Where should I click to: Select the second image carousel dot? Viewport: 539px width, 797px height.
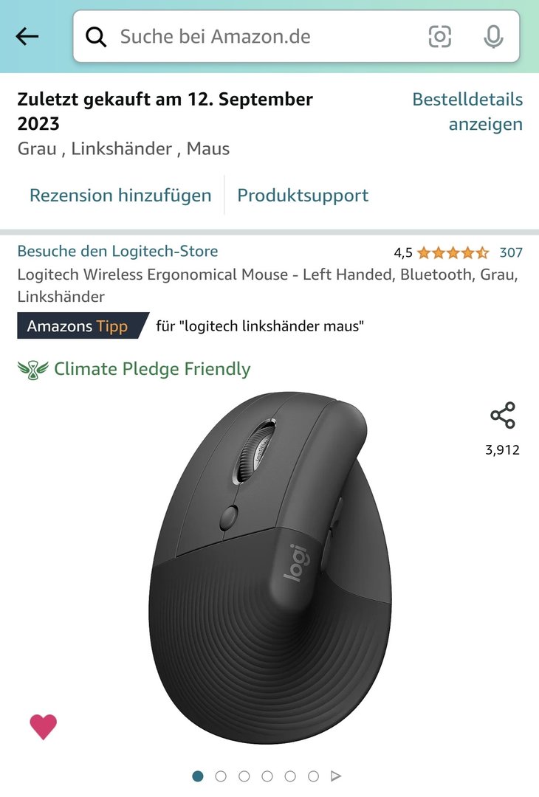pyautogui.click(x=221, y=776)
